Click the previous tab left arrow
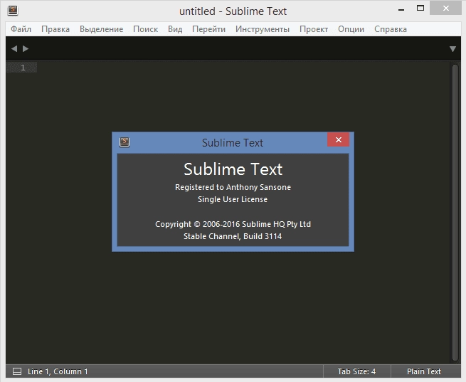Screen dimensions: 466x382 (14, 48)
